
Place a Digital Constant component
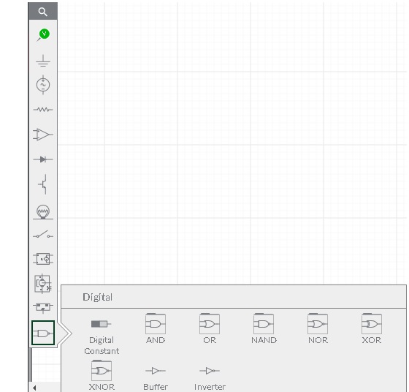102,334
